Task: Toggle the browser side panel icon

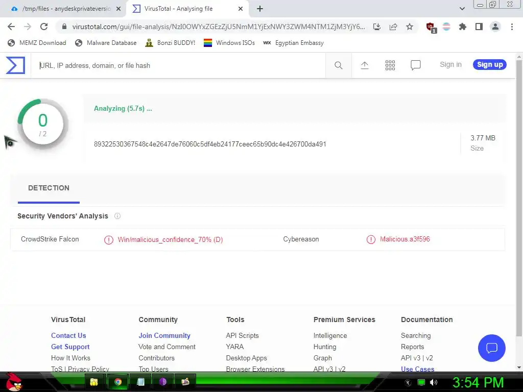Action: point(479,27)
